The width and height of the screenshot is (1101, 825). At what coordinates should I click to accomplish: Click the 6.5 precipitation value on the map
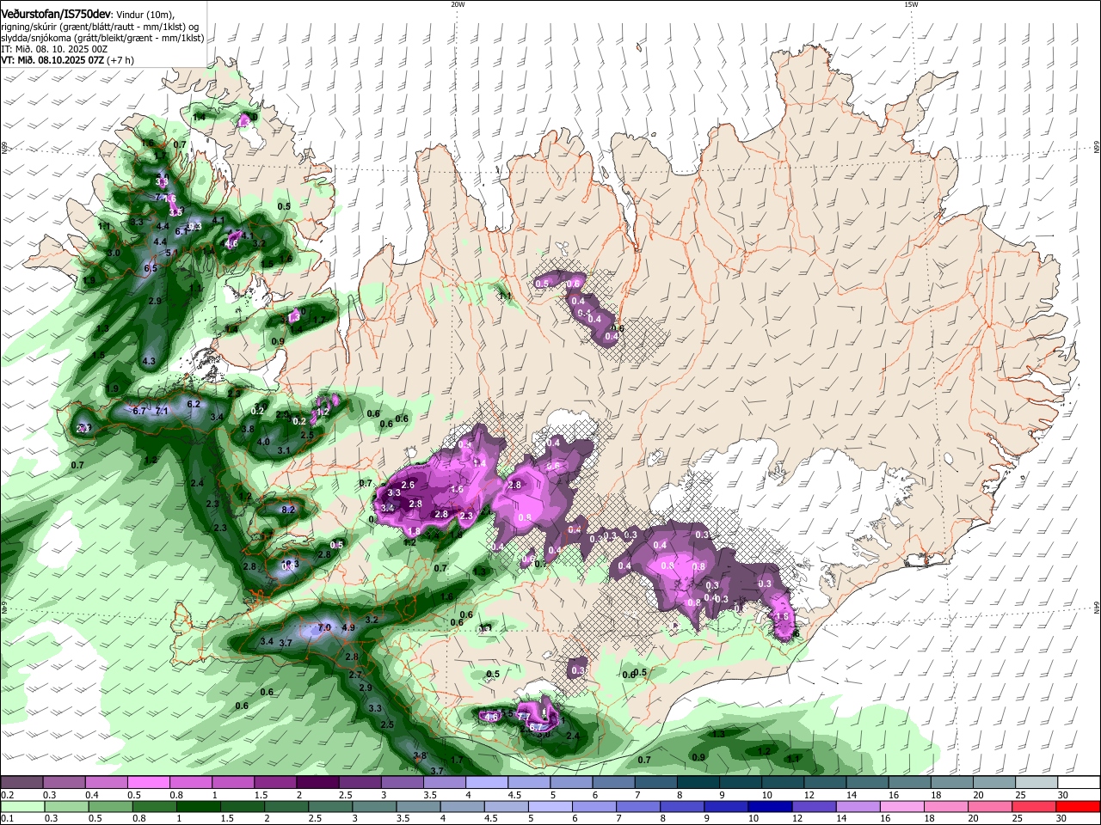151,268
